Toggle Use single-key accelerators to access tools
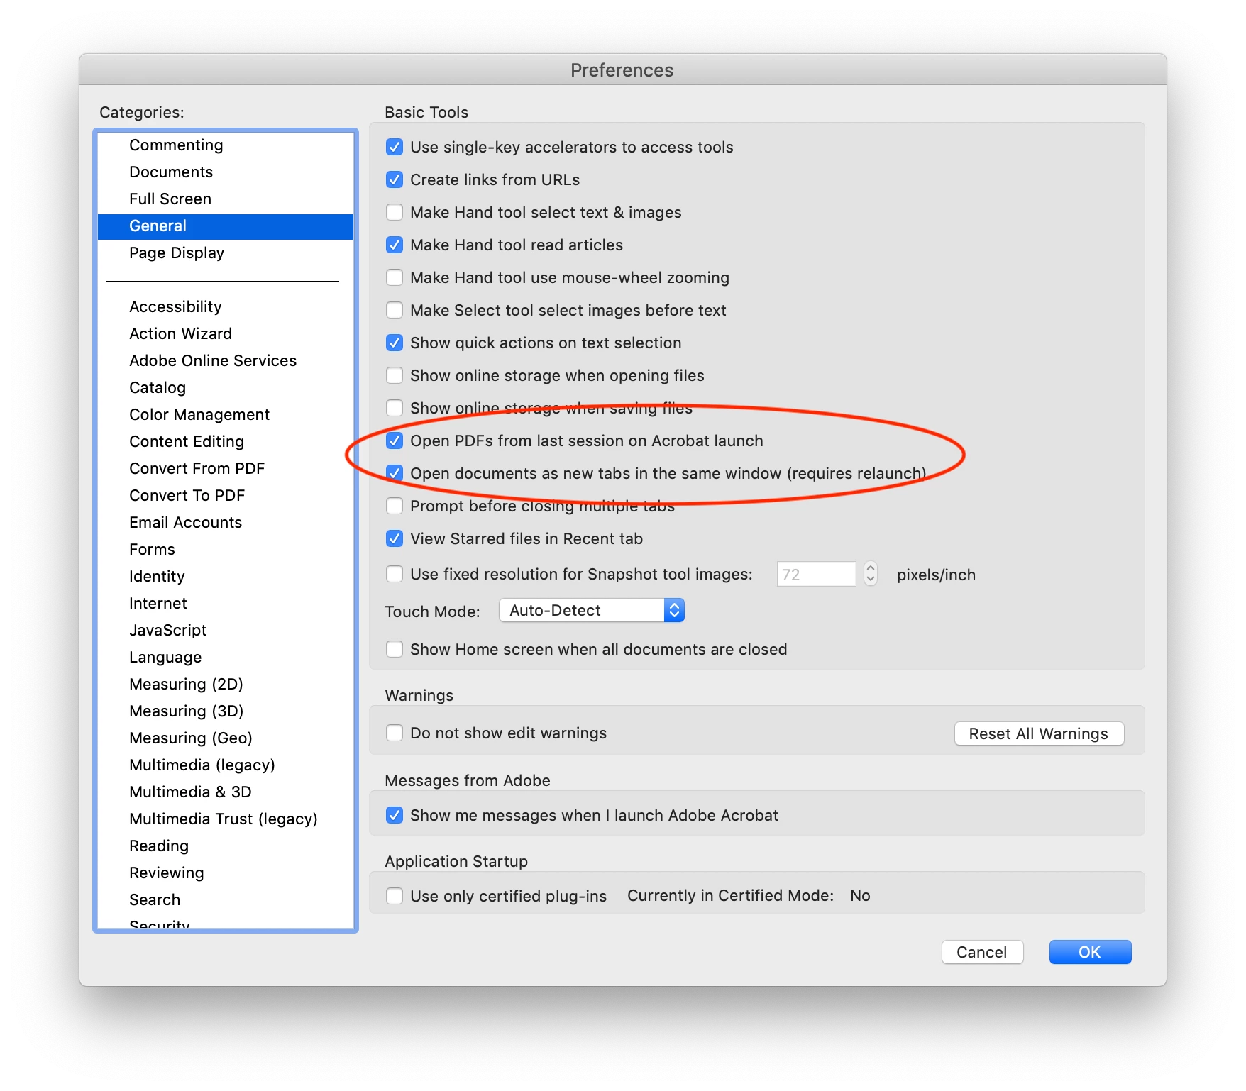 (x=395, y=147)
